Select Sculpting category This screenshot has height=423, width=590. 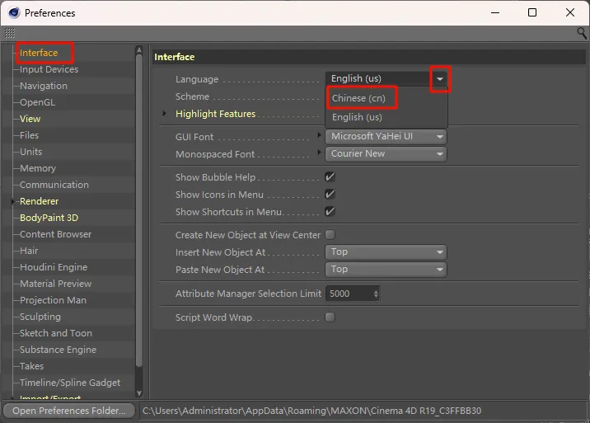tap(40, 317)
